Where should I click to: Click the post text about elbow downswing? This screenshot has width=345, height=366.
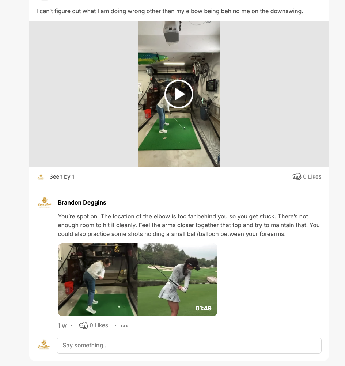tap(170, 11)
